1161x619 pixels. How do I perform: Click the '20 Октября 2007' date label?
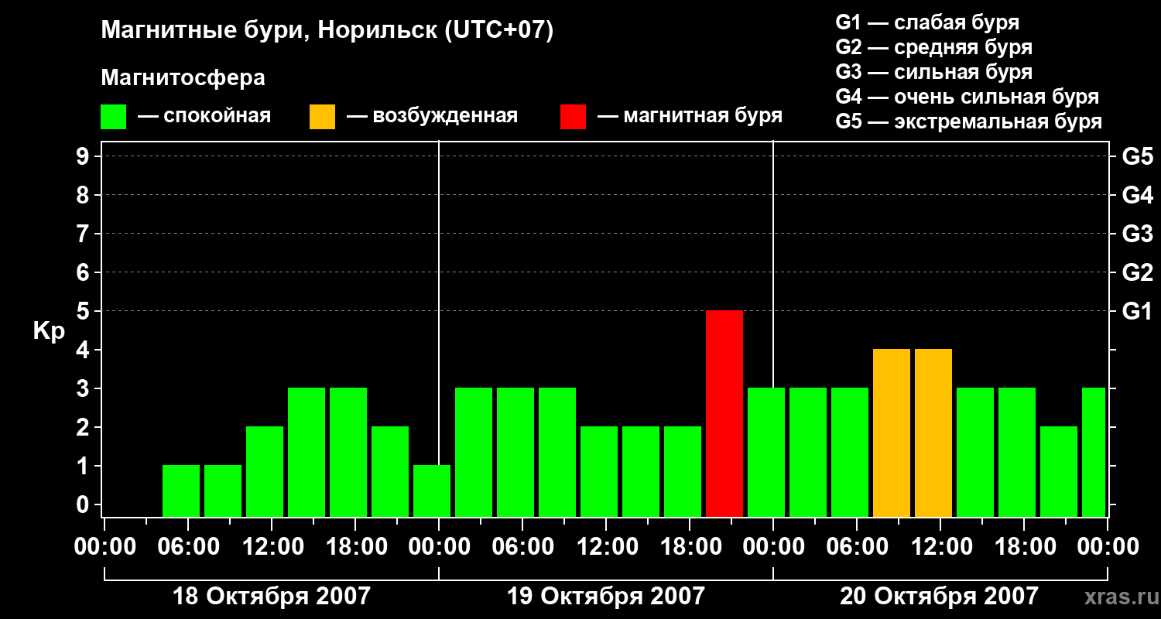[x=940, y=597]
